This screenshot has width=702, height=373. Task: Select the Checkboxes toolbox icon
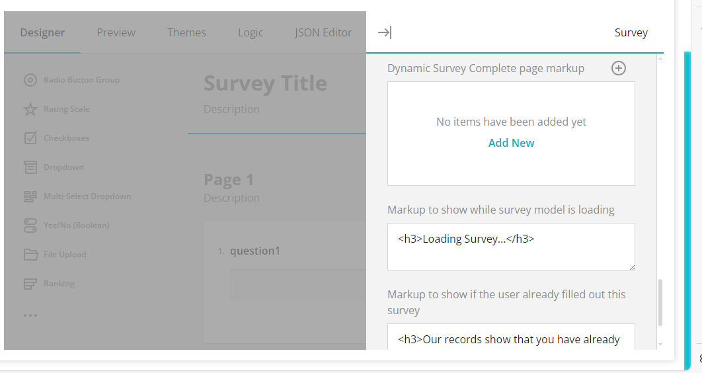(30, 138)
